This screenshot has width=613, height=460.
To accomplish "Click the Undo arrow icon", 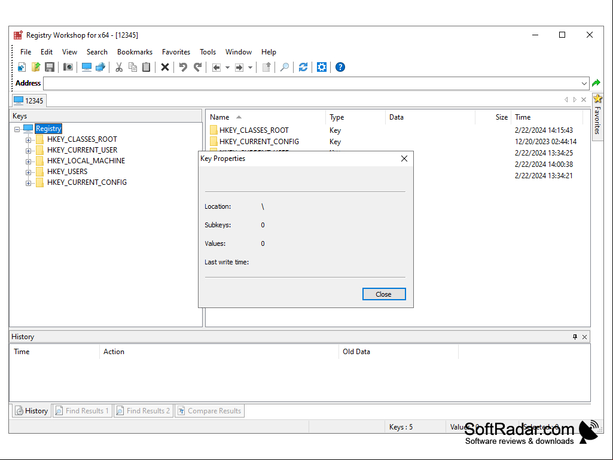I will tap(183, 67).
